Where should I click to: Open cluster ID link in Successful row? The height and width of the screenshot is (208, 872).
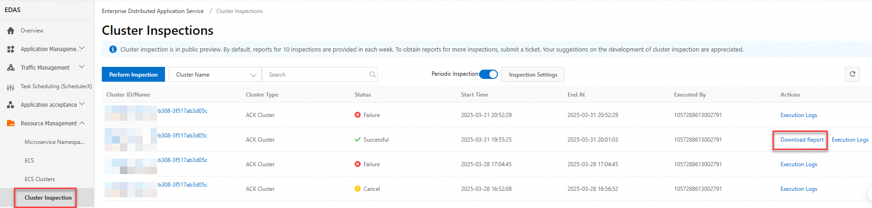pyautogui.click(x=183, y=136)
